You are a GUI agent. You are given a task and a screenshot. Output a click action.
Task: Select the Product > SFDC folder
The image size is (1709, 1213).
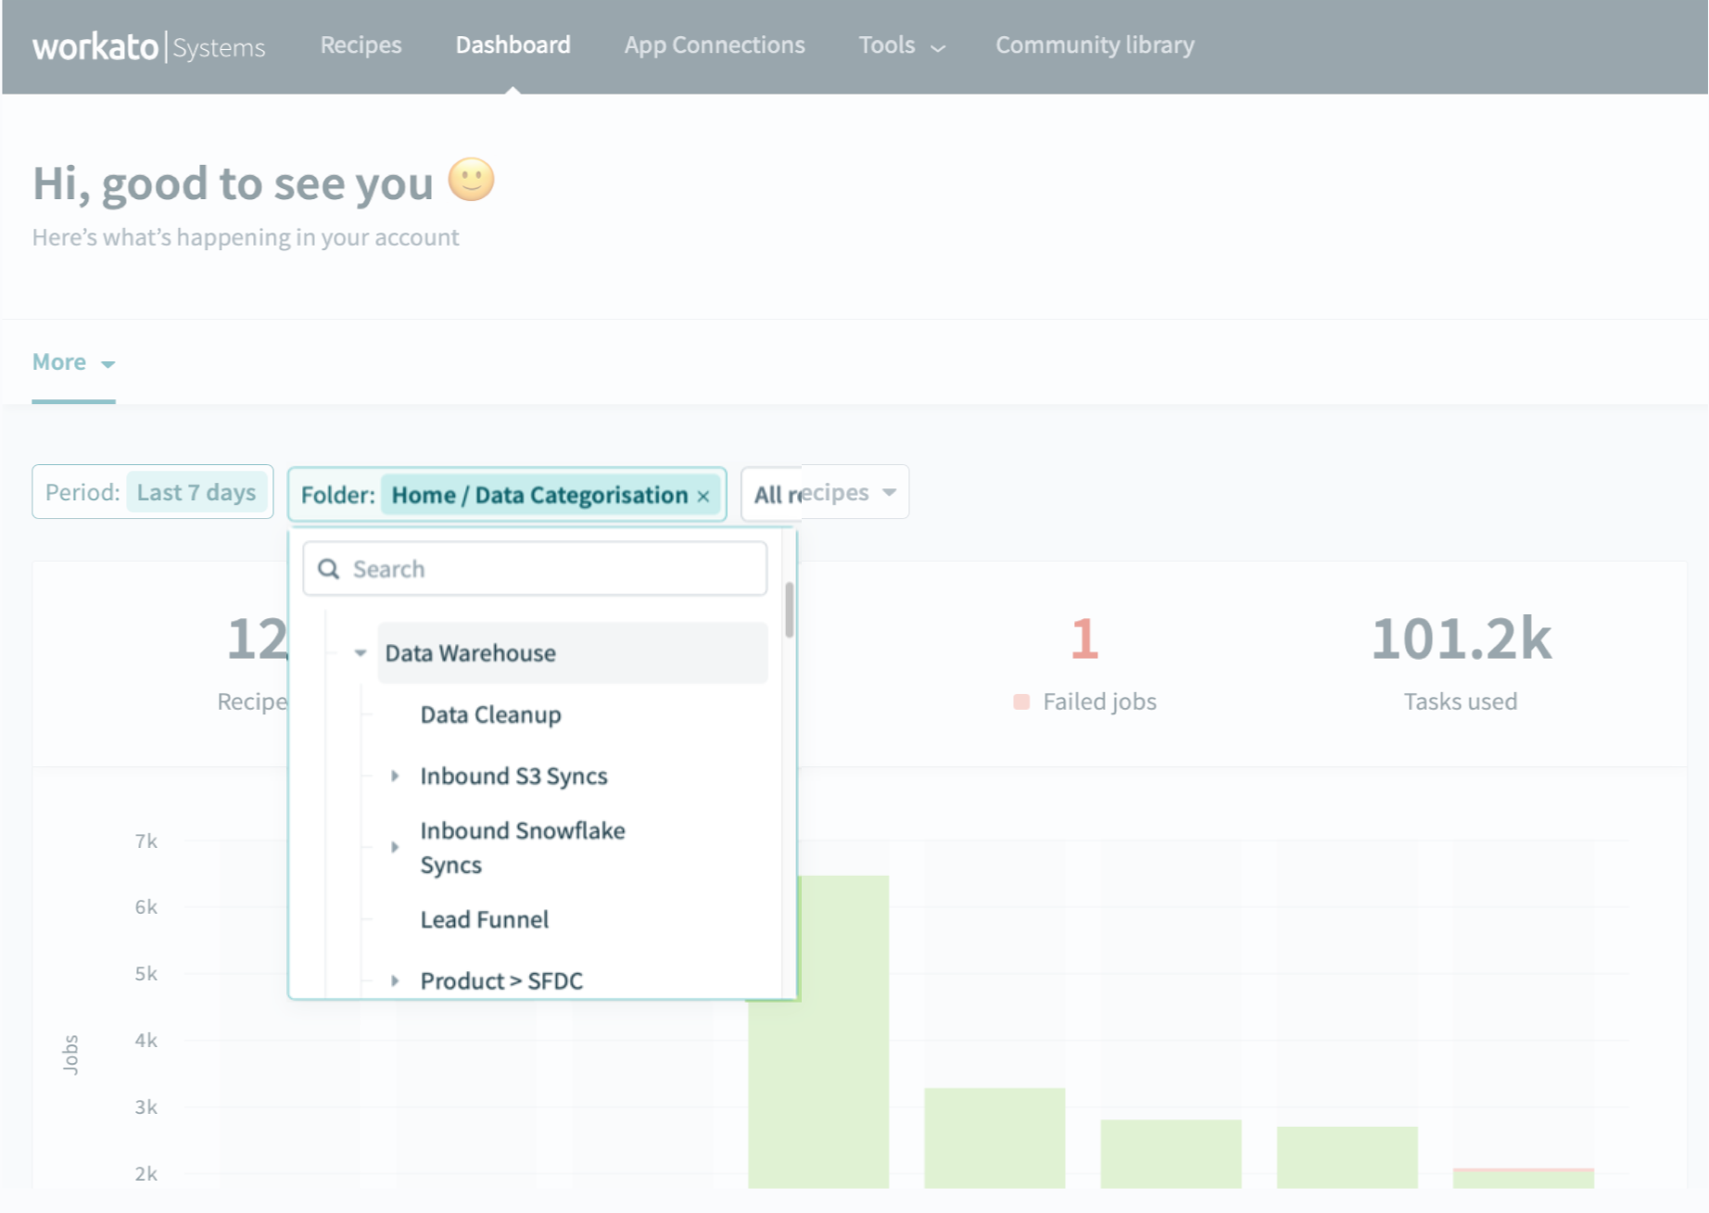(x=501, y=980)
